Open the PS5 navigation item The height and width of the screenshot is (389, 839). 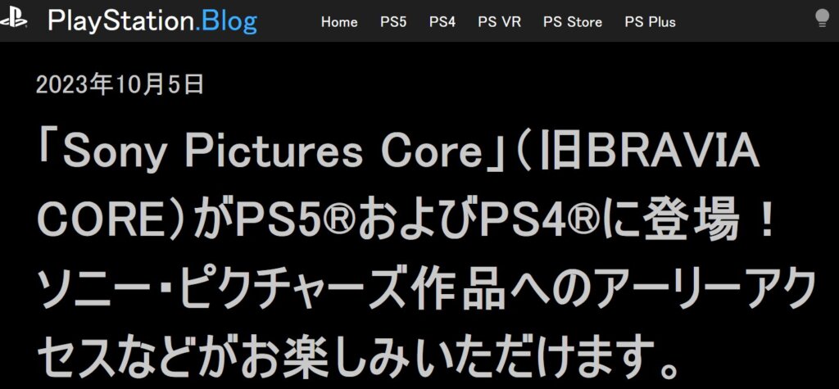point(393,22)
